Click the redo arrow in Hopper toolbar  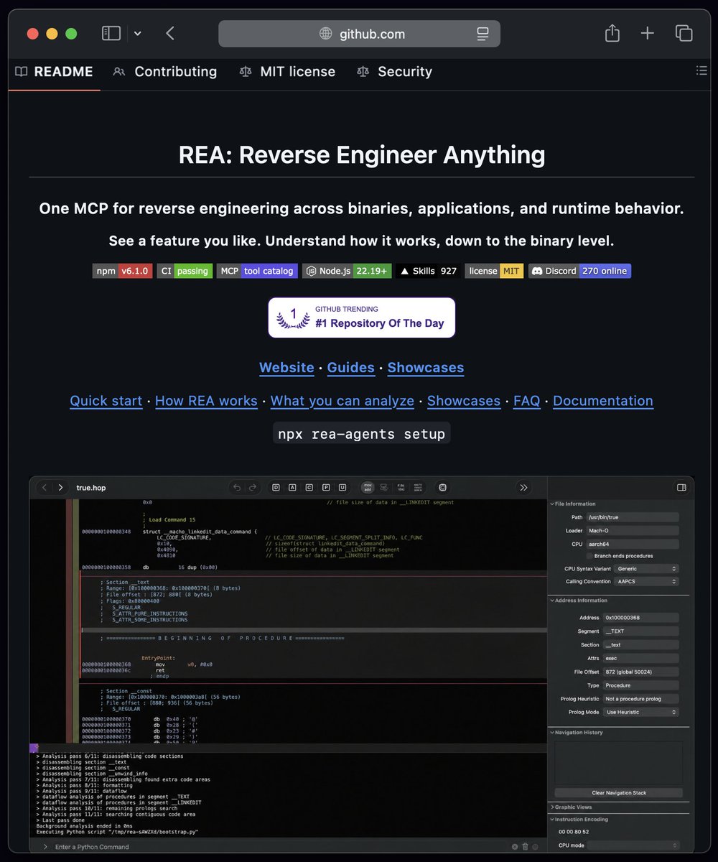click(x=252, y=487)
